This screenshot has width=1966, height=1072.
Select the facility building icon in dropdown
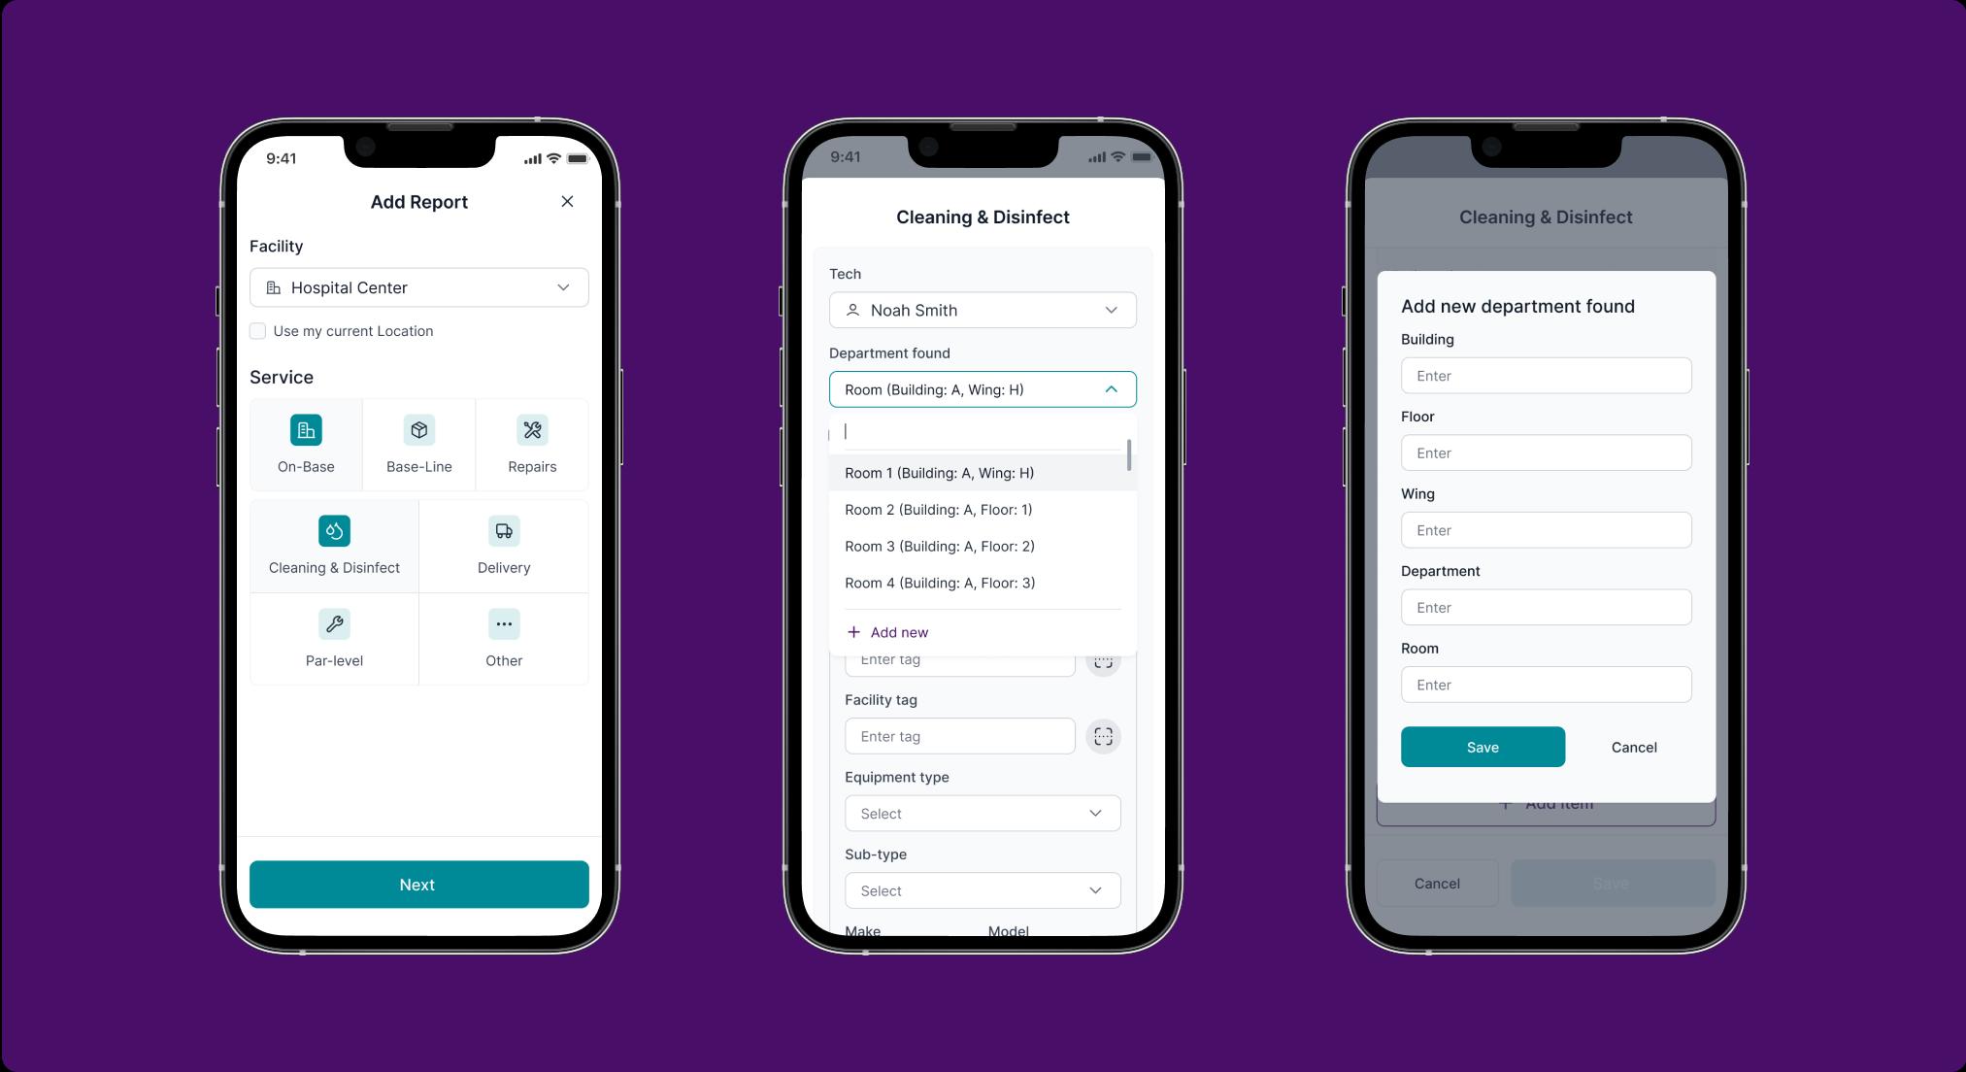point(277,286)
